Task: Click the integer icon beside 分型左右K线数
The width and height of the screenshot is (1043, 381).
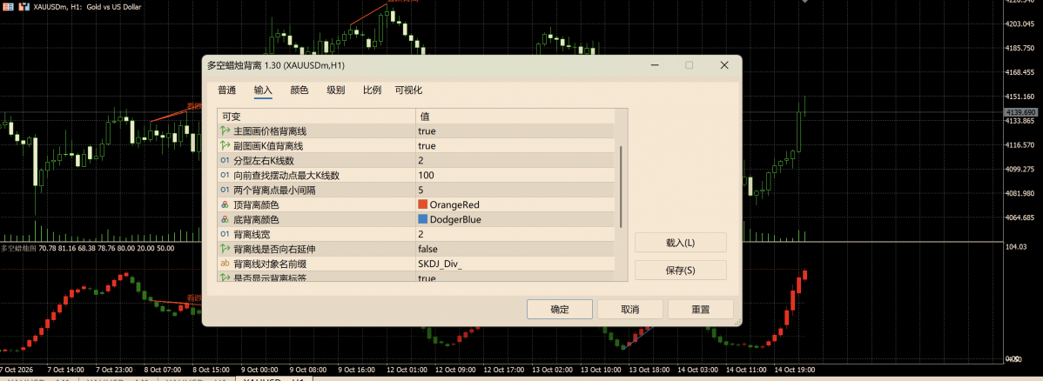Action: [224, 160]
